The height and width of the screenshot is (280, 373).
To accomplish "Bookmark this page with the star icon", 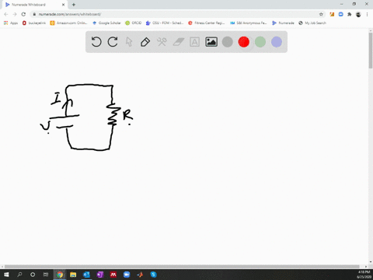I will [321, 14].
